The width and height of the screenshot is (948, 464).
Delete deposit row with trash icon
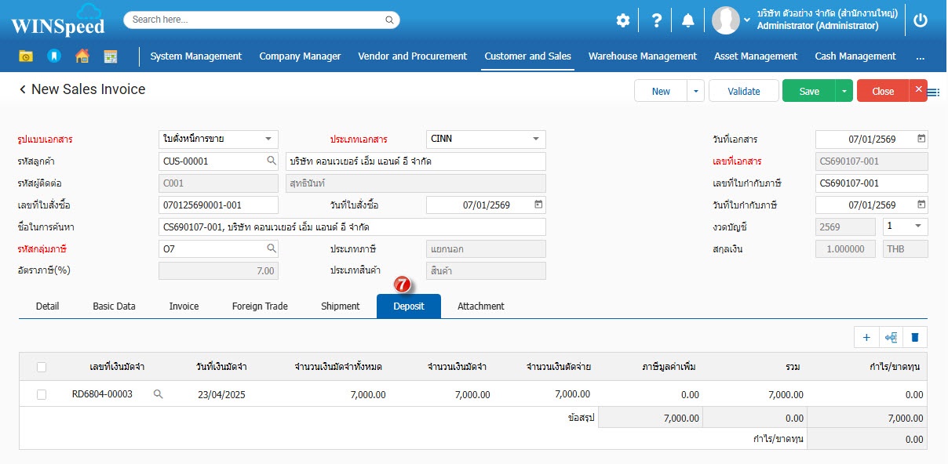tap(914, 337)
